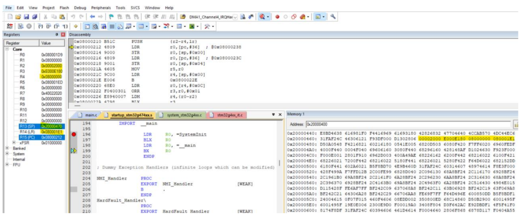Close the editor tab group with X
Viewport: 519px width, 215px height.
pos(279,114)
